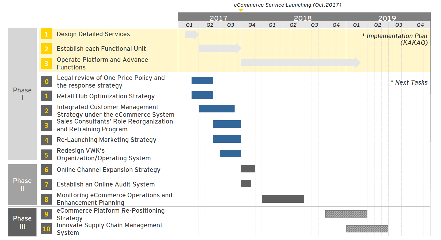Click the eCommerce Service Launching (Oct.2017) caption

(288, 5)
